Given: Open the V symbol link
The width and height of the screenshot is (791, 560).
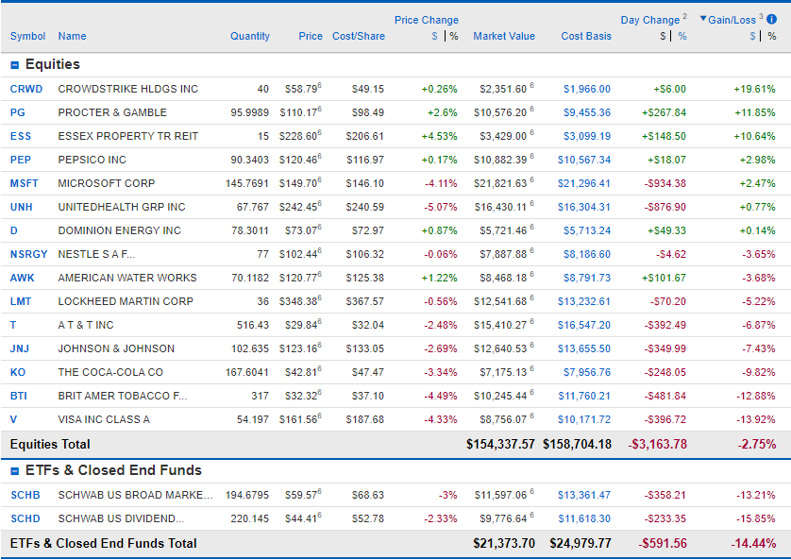Looking at the screenshot, I should pos(13,419).
